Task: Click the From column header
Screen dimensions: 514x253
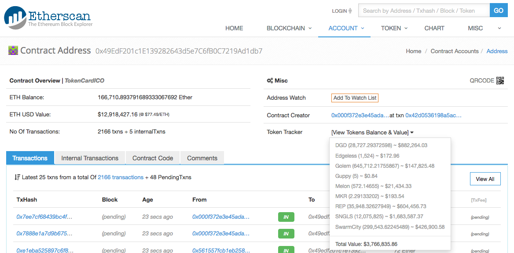Action: coord(199,199)
